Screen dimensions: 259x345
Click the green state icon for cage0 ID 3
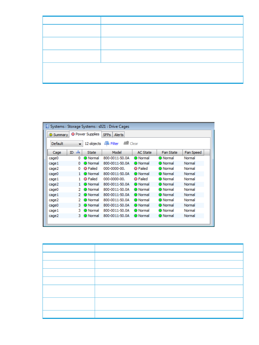pyautogui.click(x=85, y=205)
